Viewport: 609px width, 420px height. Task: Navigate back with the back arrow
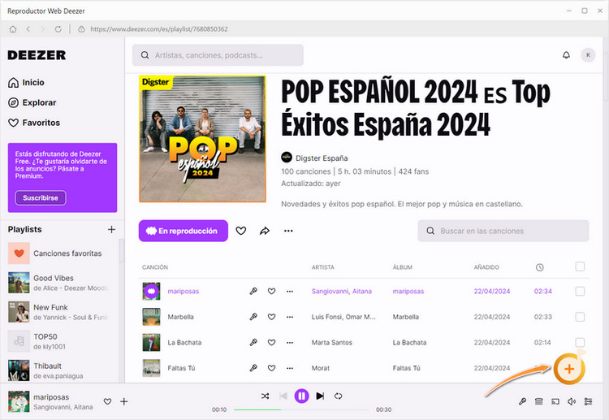tap(28, 29)
